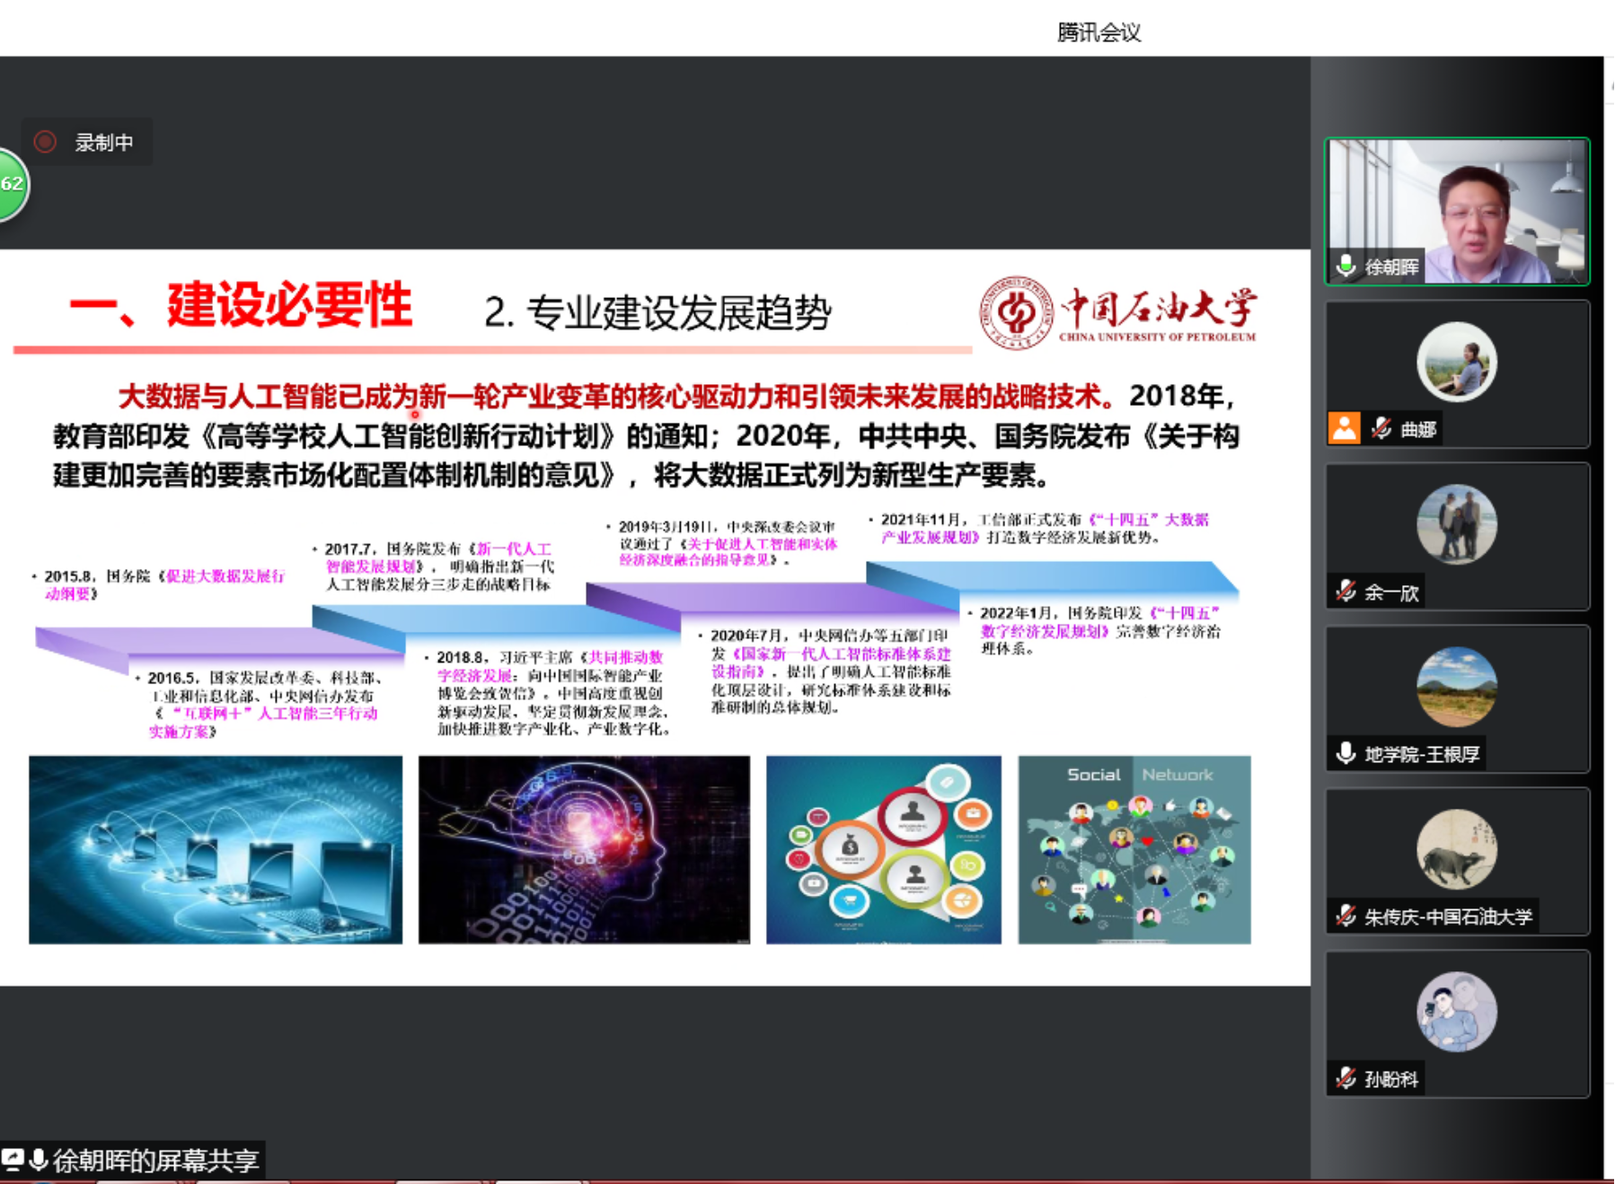
Task: Click the 录制中 recording status text
Action: [x=104, y=143]
